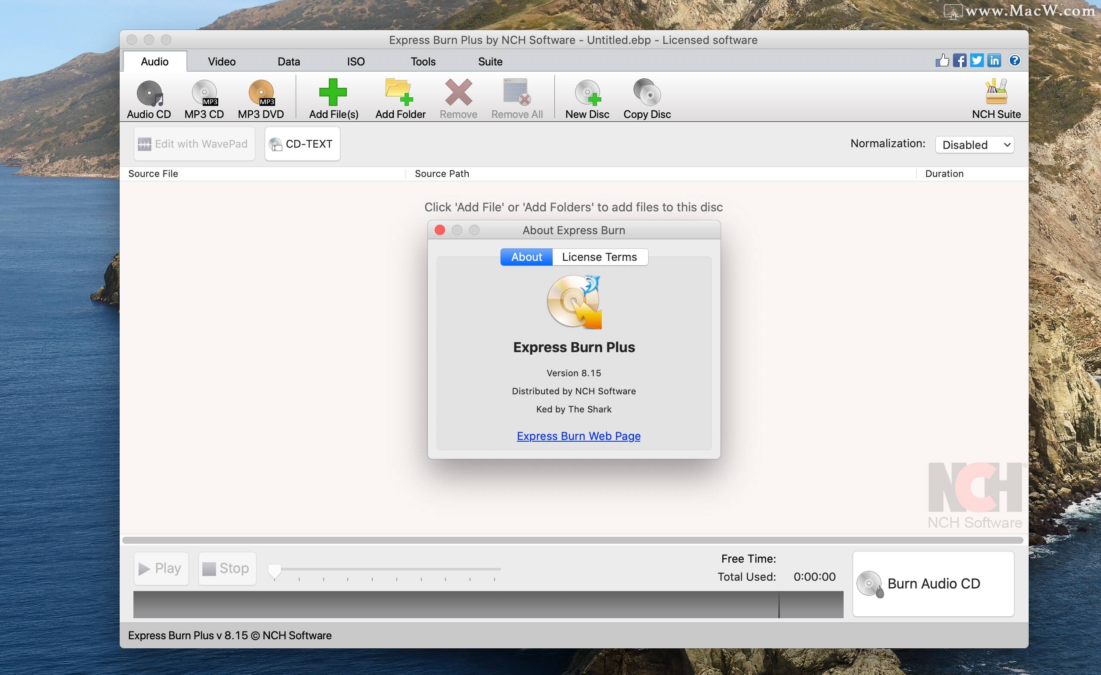Open help with the question mark icon
The height and width of the screenshot is (675, 1101).
click(x=1015, y=60)
